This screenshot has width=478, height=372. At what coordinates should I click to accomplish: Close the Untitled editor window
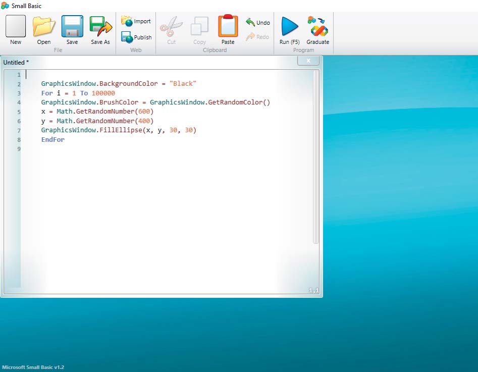pyautogui.click(x=308, y=61)
